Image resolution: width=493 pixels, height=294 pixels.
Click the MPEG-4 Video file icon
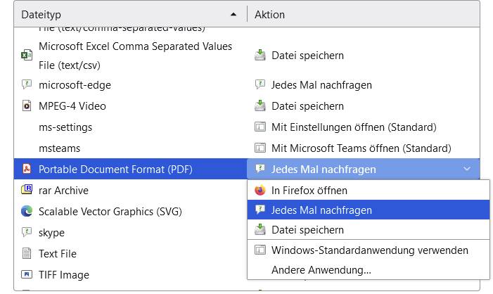27,106
